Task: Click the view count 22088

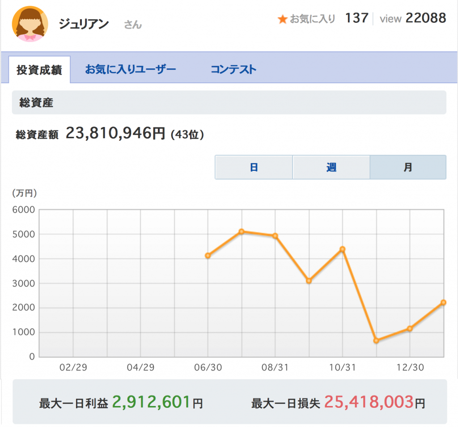Action: (426, 18)
